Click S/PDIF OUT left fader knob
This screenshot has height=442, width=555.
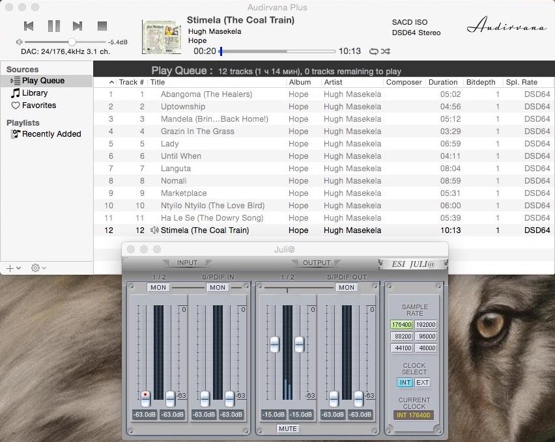coord(334,398)
